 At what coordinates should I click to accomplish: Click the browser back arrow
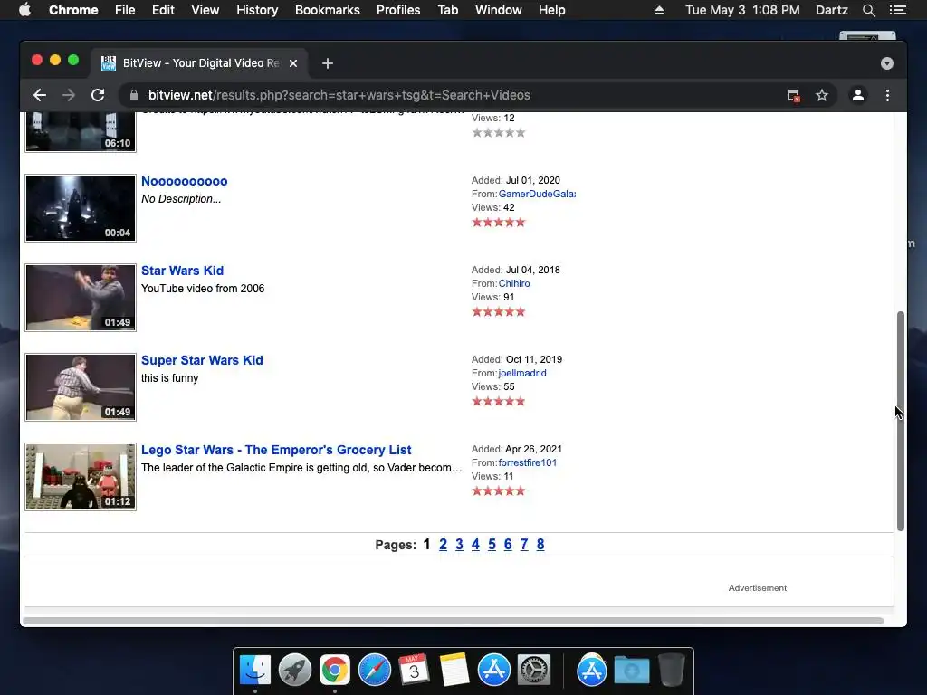40,95
